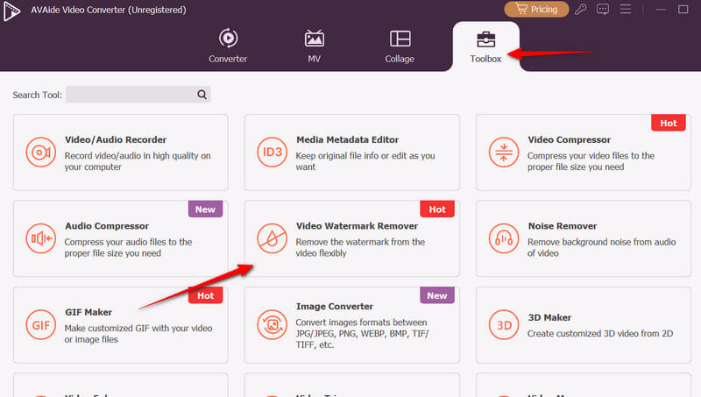Click the Video Compressor icon
701x397 pixels.
point(503,152)
